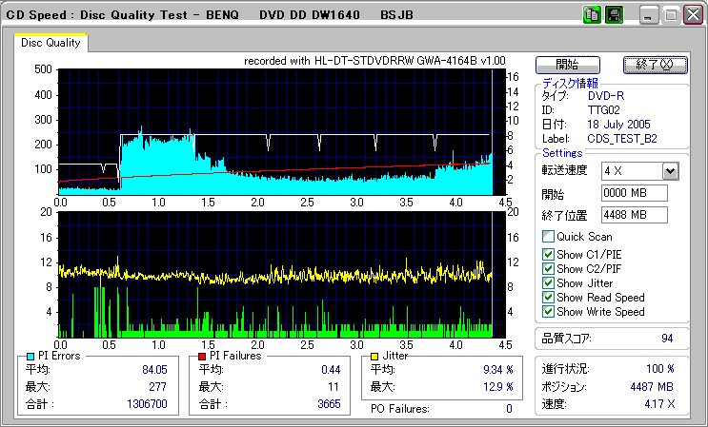Click the save (floppy disk) icon
Viewport: 708px width, 427px height.
(615, 15)
